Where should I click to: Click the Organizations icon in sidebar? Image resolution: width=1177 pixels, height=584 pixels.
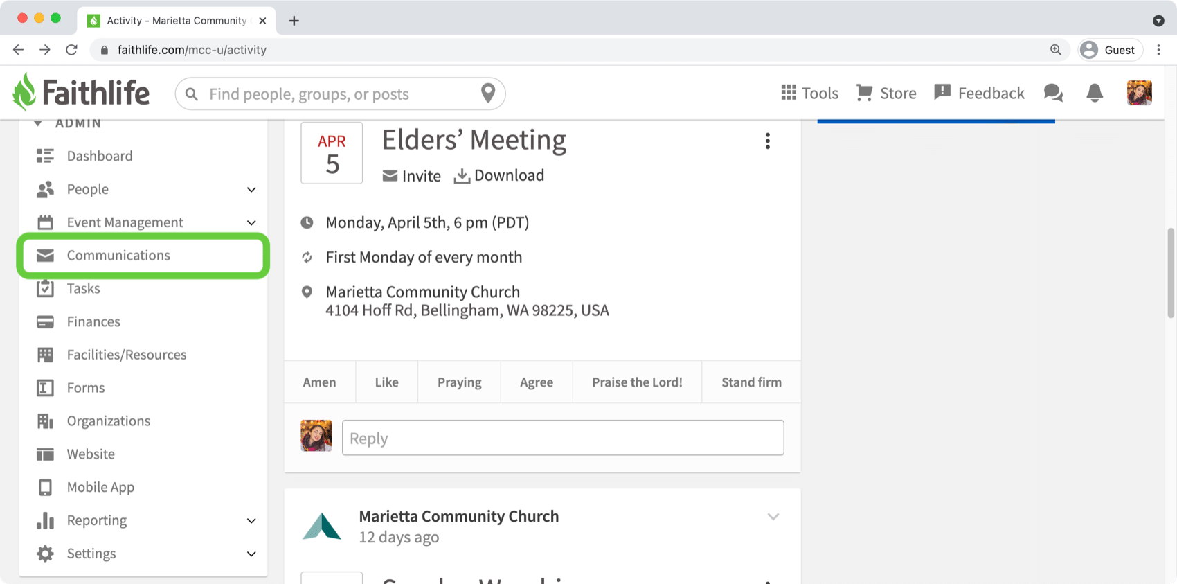(45, 421)
